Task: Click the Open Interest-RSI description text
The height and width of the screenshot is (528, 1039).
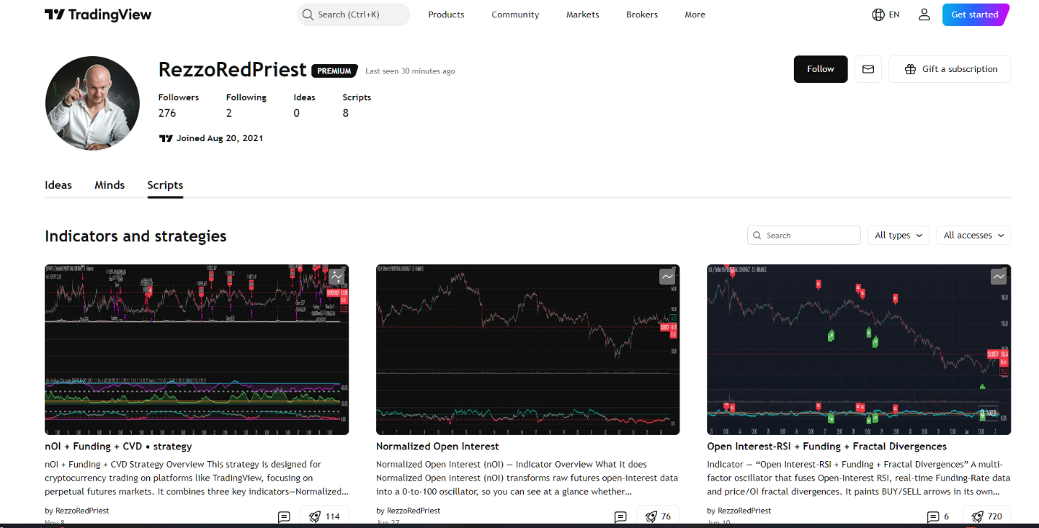Action: pyautogui.click(x=859, y=478)
